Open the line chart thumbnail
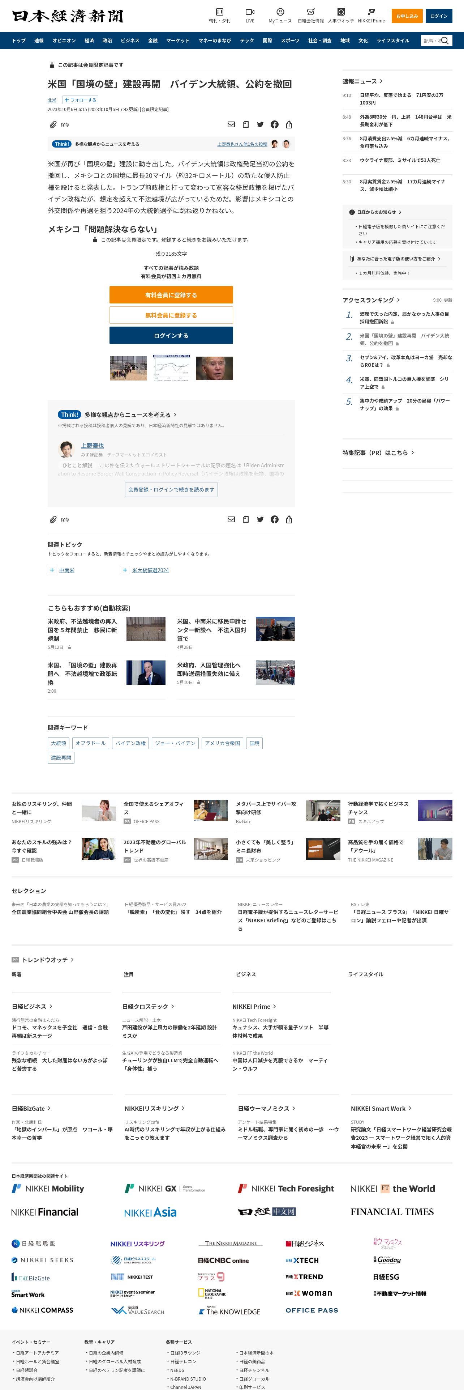Image resolution: width=464 pixels, height=1390 pixels. click(171, 368)
